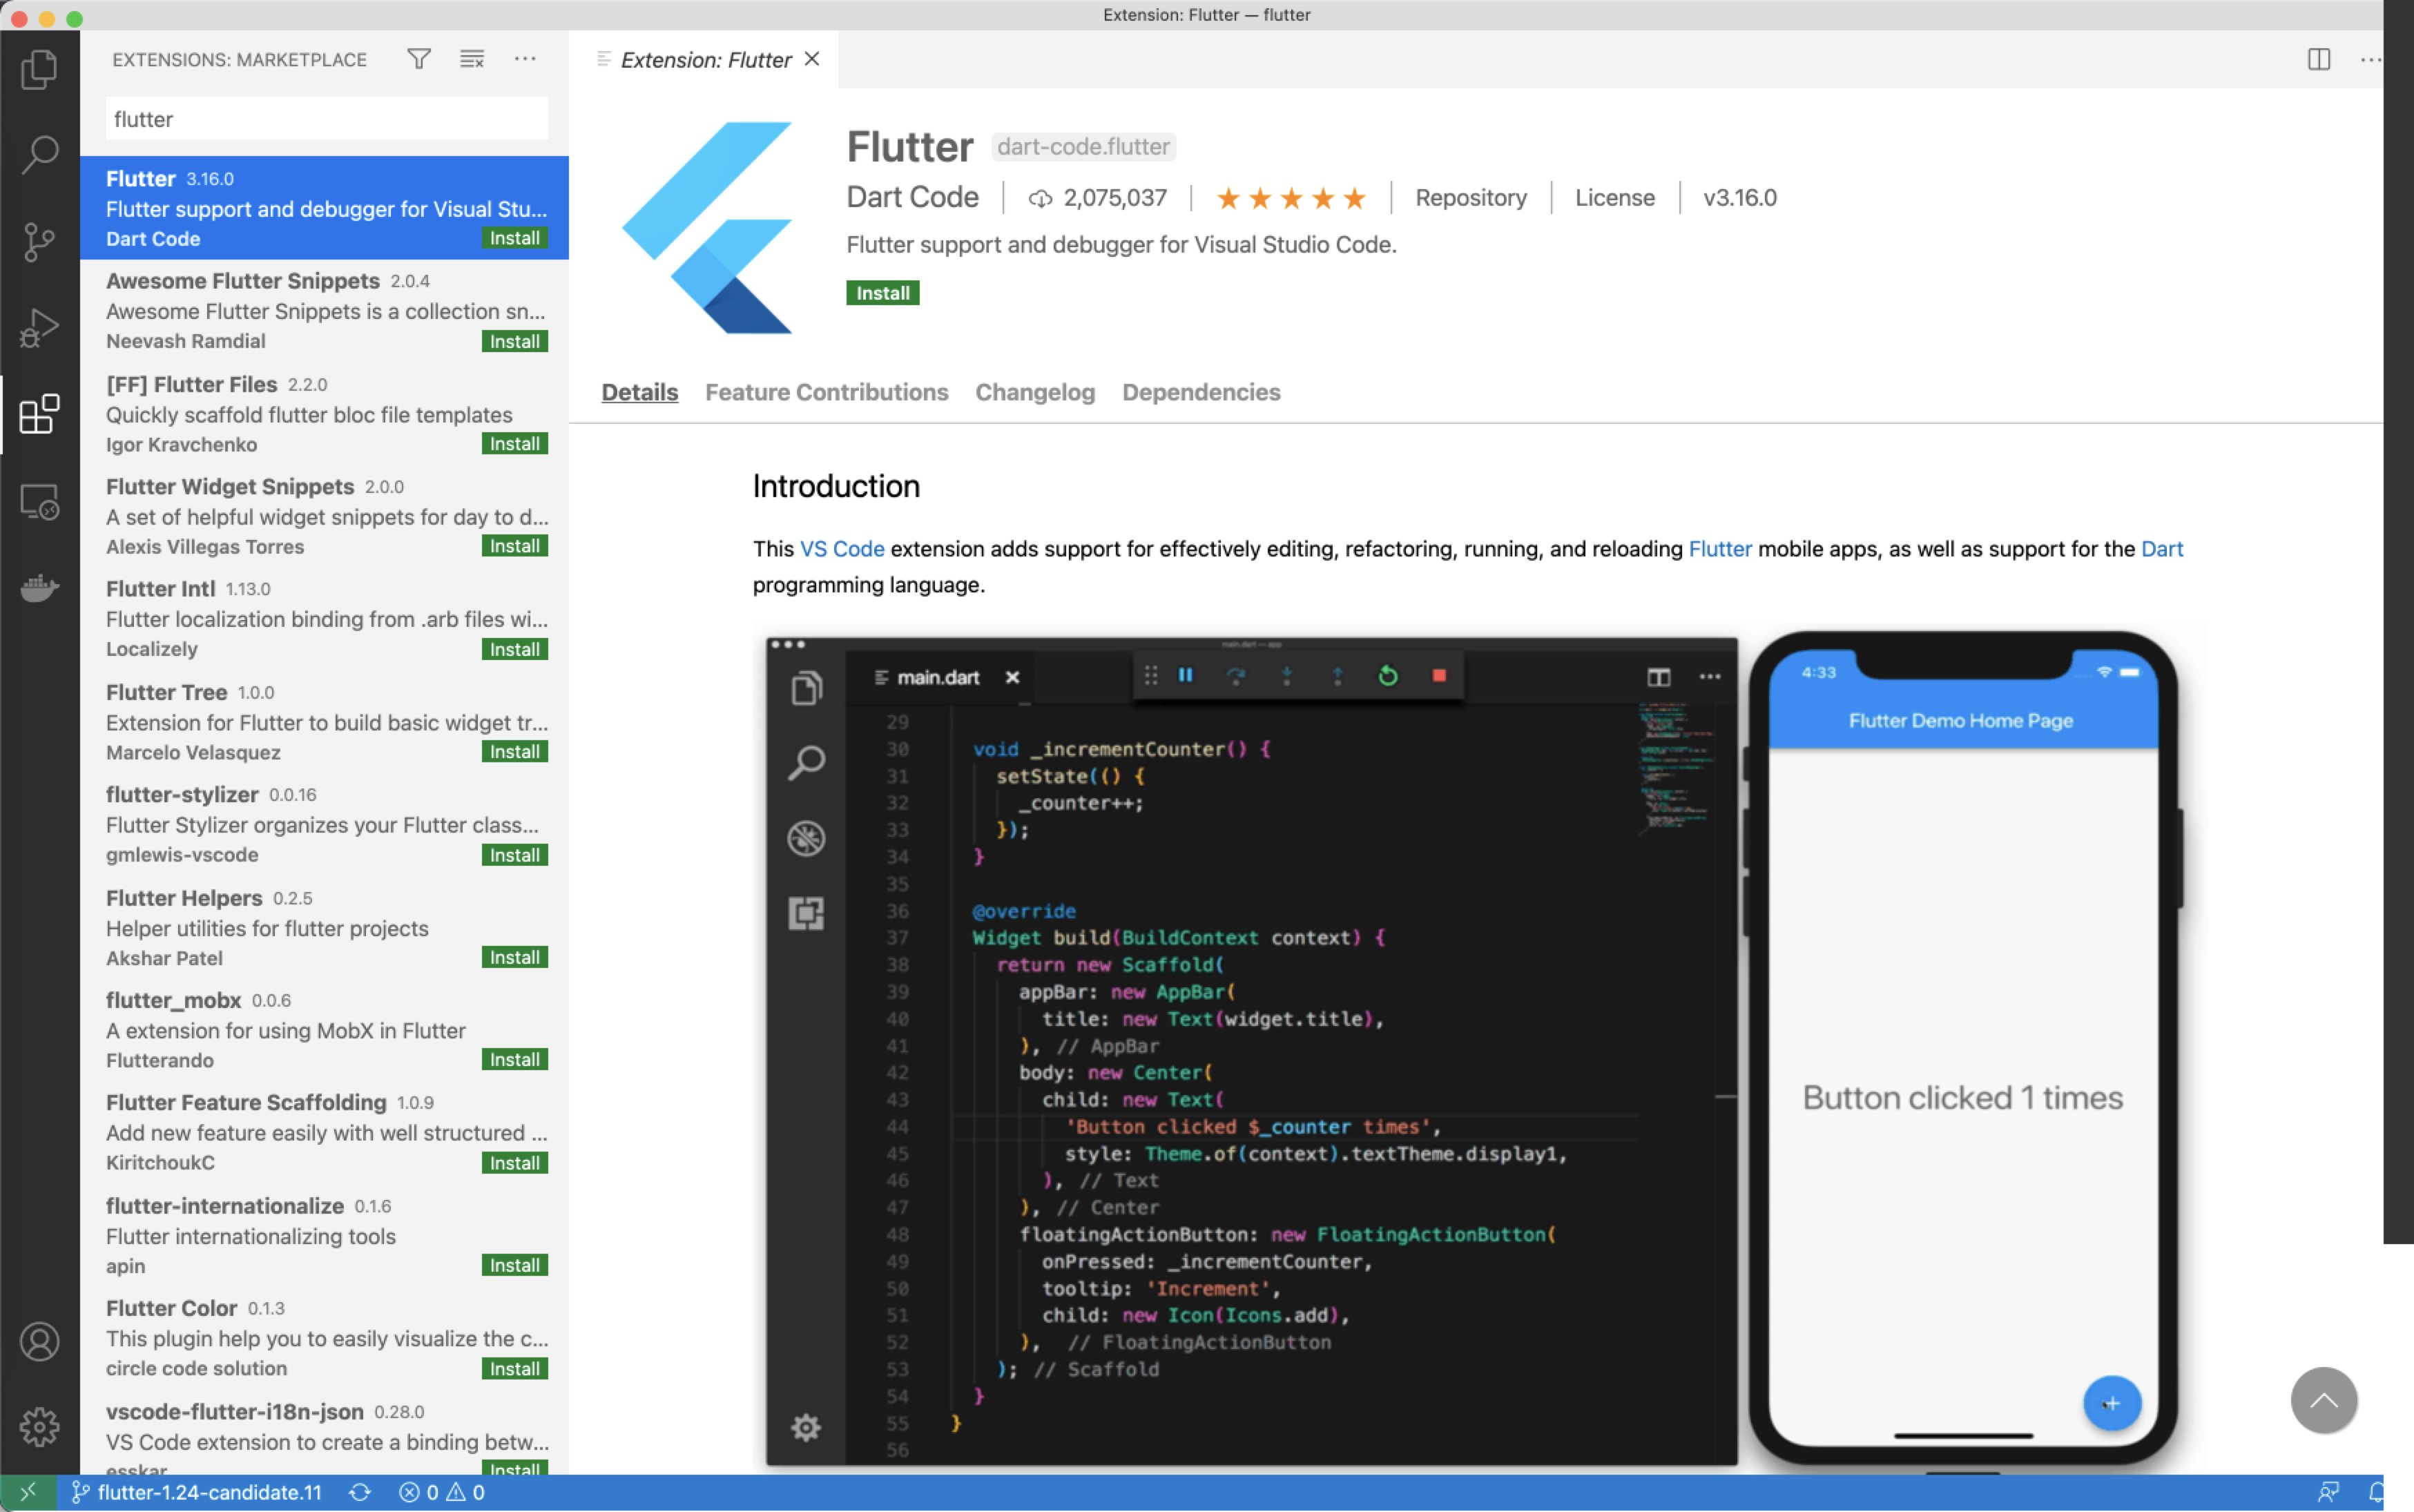Install flutter-internationalize extension
Viewport: 2414px width, 1512px height.
(514, 1265)
